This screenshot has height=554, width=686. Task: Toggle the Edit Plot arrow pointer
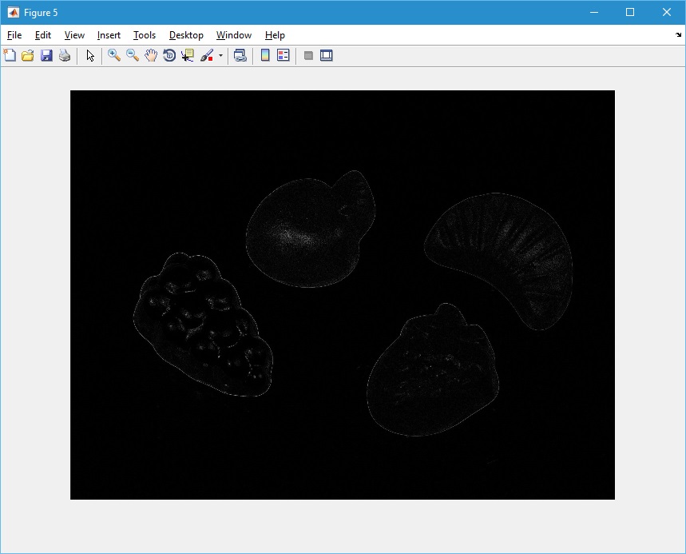click(90, 55)
